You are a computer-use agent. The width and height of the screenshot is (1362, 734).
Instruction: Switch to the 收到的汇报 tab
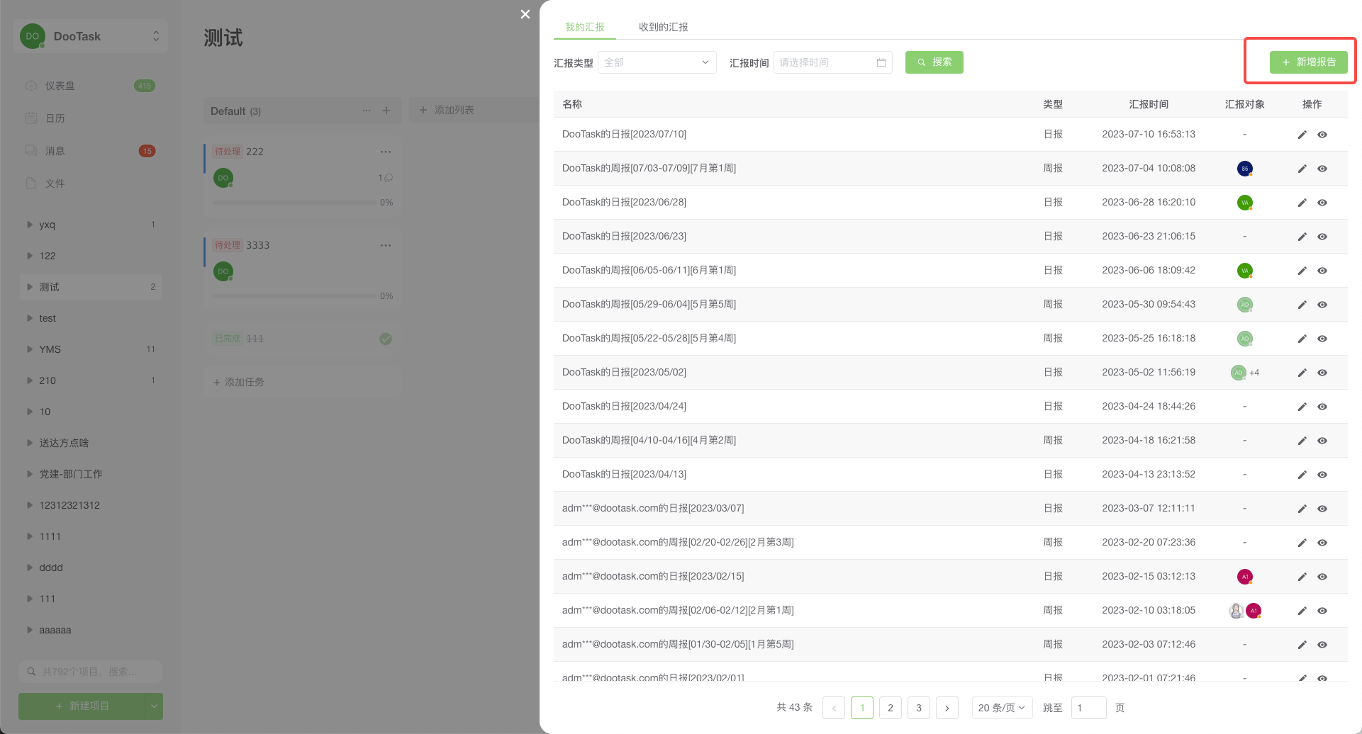(x=663, y=27)
